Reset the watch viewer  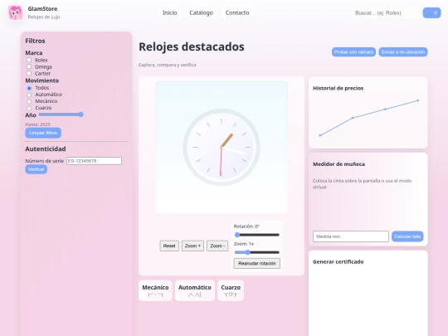[169, 246]
